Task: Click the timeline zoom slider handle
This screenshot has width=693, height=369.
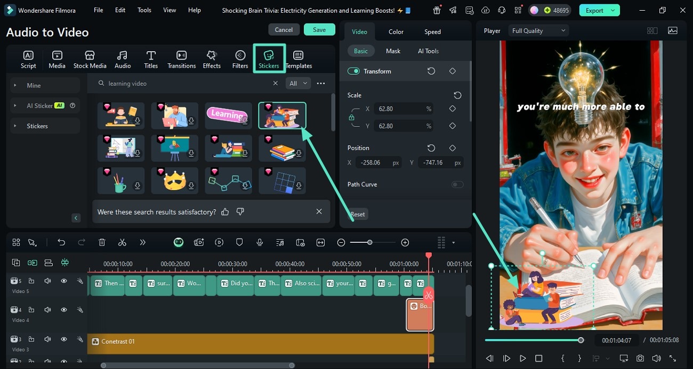Action: 369,242
